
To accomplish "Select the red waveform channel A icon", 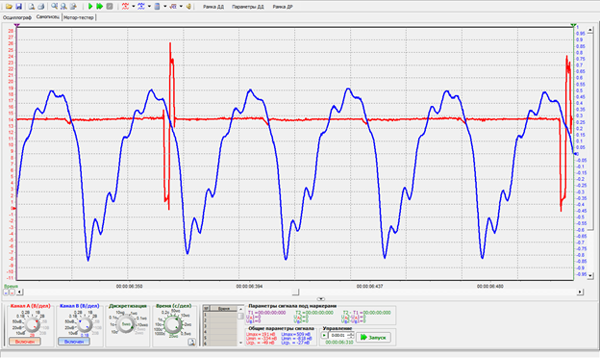I will 125,6.
